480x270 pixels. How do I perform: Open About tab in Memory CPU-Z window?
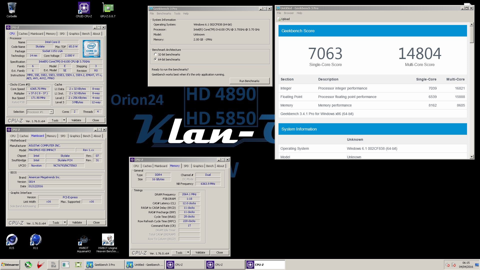[x=220, y=166]
